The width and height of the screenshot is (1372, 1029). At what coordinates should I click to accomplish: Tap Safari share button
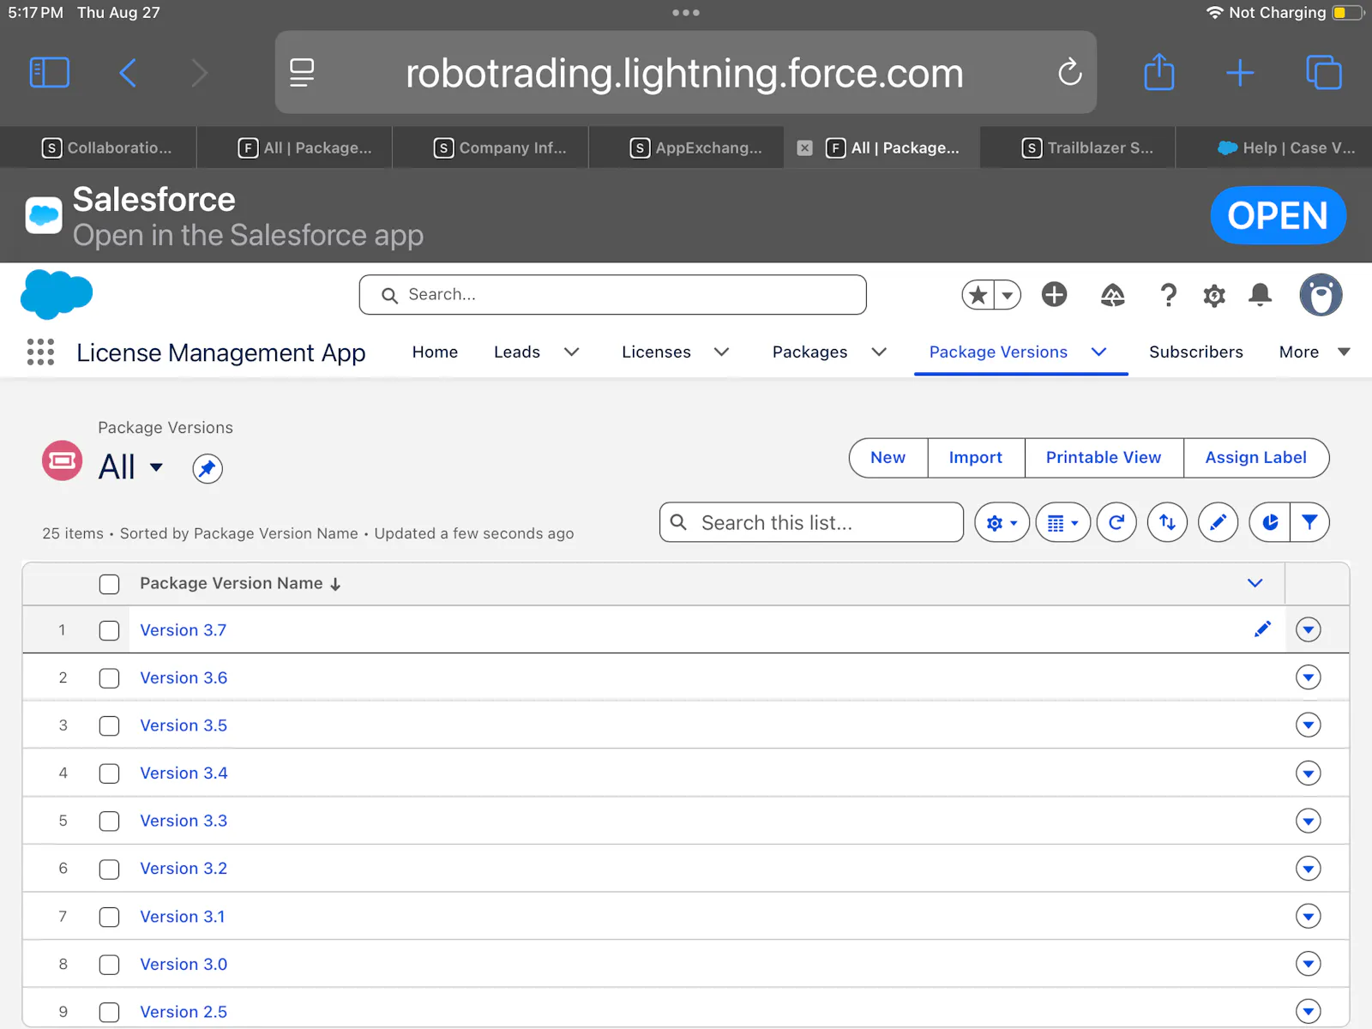pyautogui.click(x=1159, y=72)
